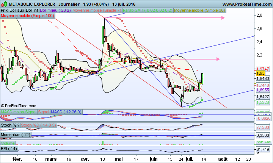Open Moyenne mobile (Simple 7) label
Image resolution: width=273 pixels, height=163 pixels.
tap(97, 11)
